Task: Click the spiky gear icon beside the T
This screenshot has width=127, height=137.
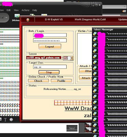Action: (11, 120)
